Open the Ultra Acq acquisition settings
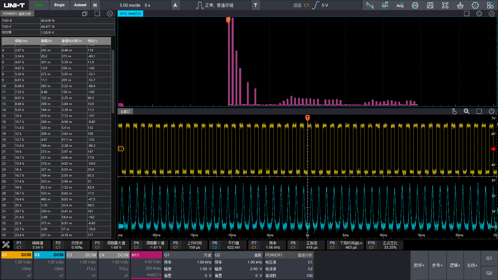This screenshot has height=280, width=498. tap(400, 5)
